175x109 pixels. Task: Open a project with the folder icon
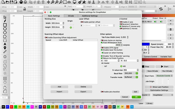pos(7,2)
